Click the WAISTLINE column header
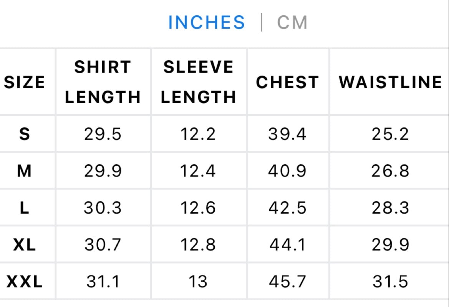The image size is (449, 307). tap(391, 83)
